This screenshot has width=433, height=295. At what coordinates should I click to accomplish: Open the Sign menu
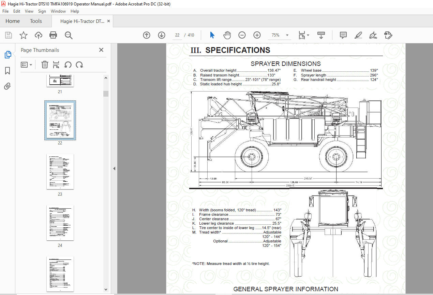point(42,11)
